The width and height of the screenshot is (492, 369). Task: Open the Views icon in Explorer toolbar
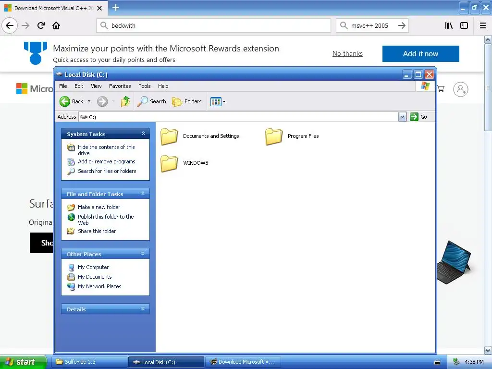216,102
